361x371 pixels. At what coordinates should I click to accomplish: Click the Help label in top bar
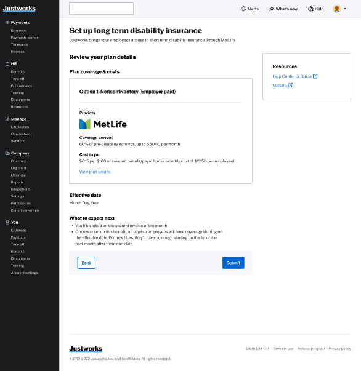point(319,9)
